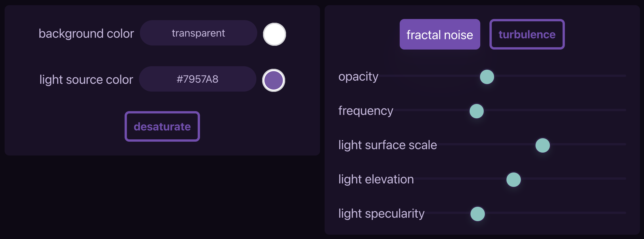Click the light specularity label

click(x=381, y=214)
